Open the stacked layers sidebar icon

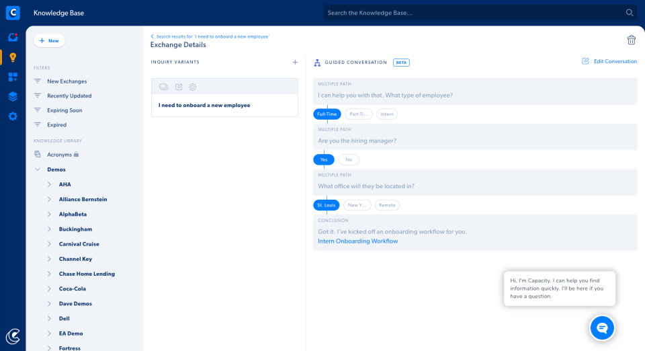13,97
